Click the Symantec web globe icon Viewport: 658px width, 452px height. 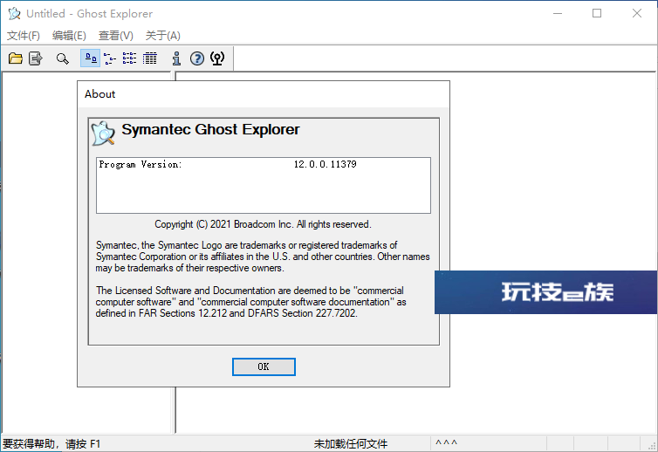[x=217, y=58]
